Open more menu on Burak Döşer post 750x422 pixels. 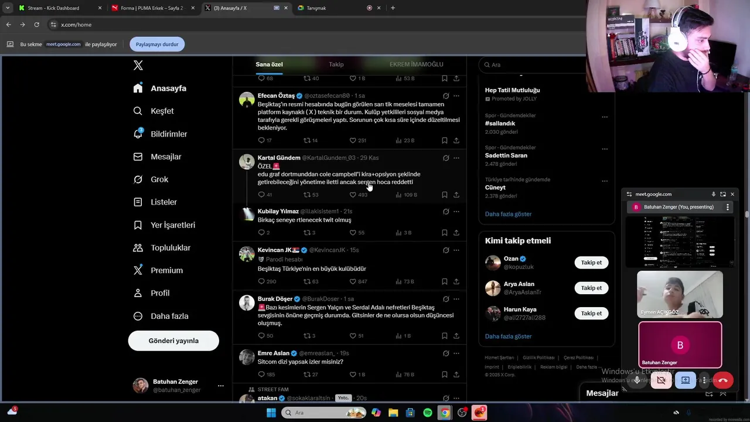coord(456,299)
